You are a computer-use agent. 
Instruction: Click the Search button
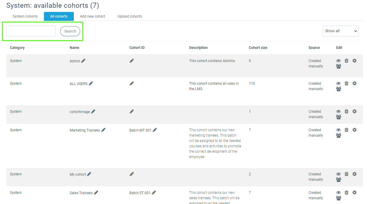(x=70, y=31)
